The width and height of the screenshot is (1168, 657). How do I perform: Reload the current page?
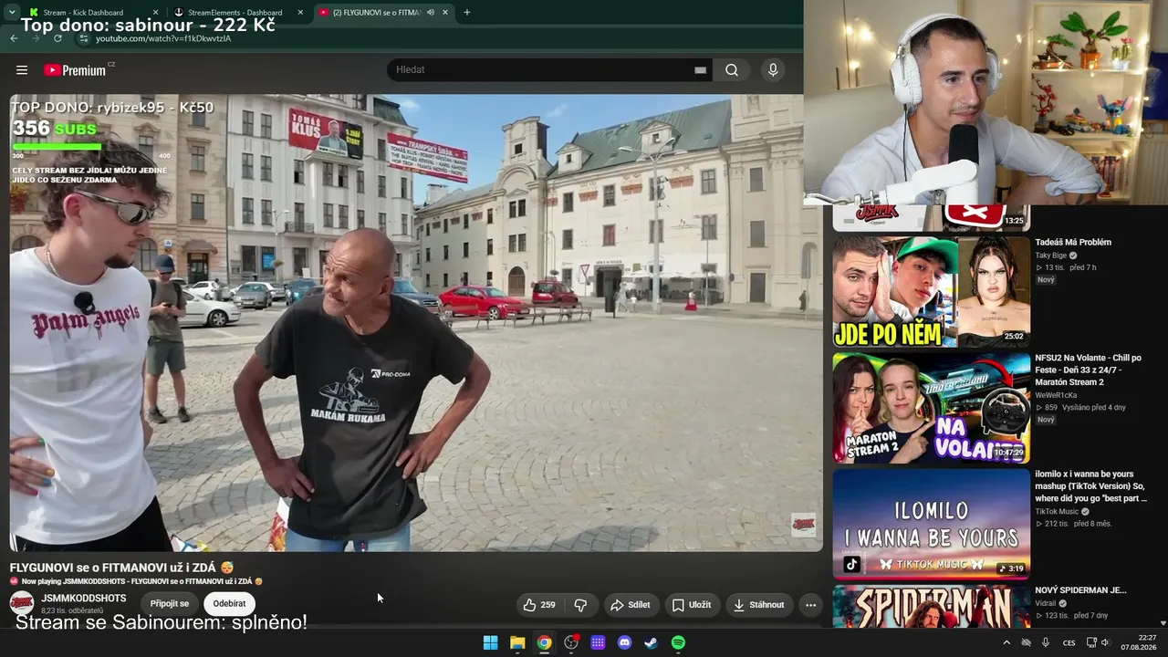[57, 38]
